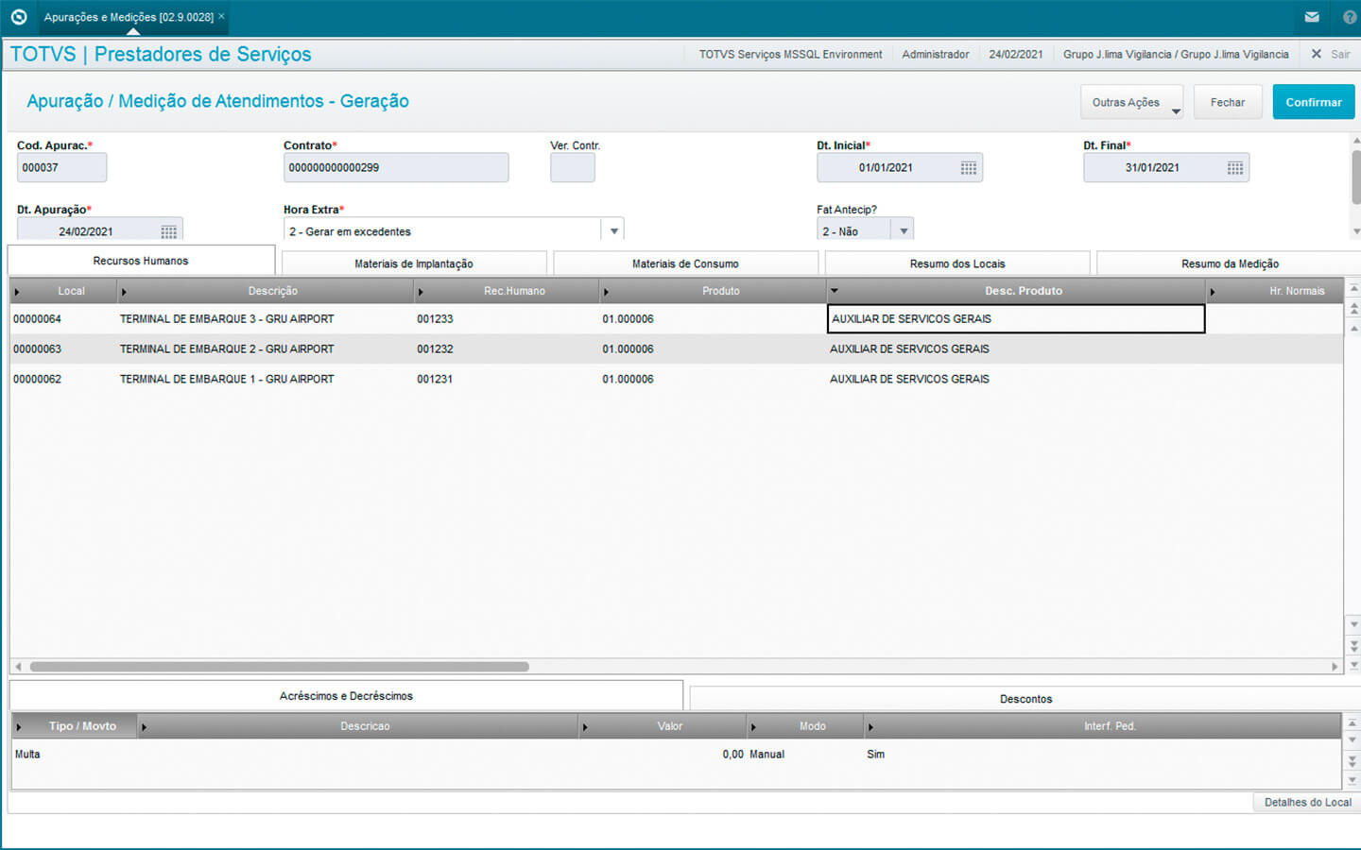Image resolution: width=1361 pixels, height=850 pixels.
Task: Sort by the Desc. Produto column header
Action: 1023,291
